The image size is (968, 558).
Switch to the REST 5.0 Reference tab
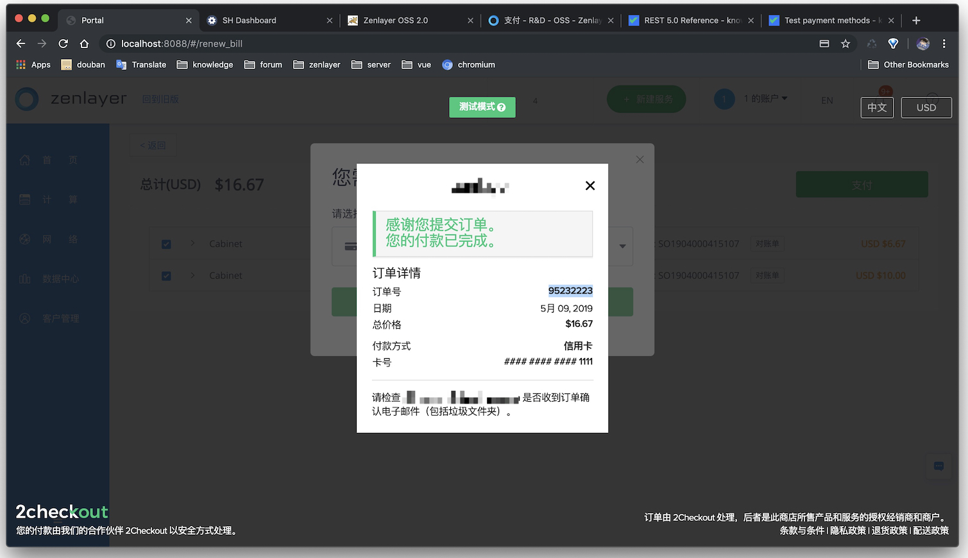692,21
